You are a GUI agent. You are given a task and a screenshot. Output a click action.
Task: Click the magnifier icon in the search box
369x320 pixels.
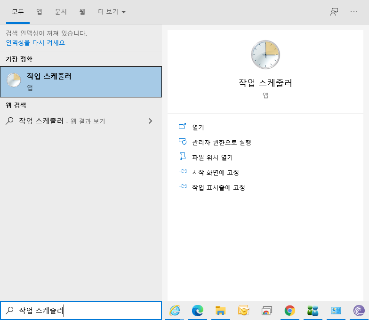click(x=9, y=311)
